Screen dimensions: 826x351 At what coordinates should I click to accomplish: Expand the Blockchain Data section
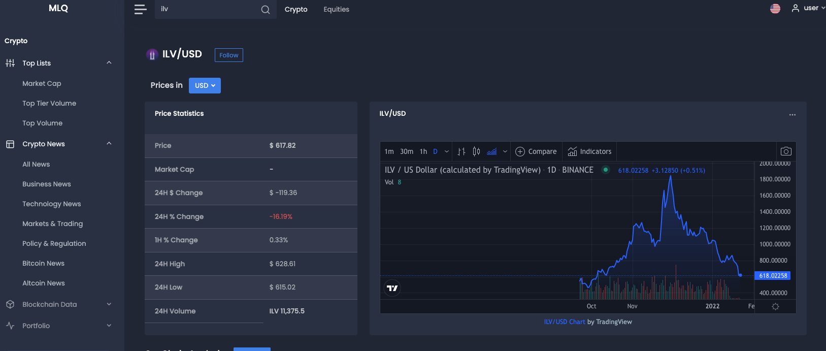(109, 304)
